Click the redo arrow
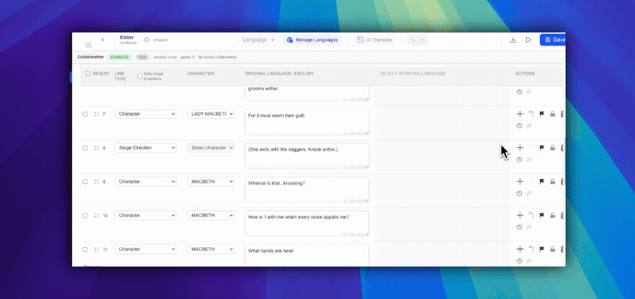Viewport: 635px width, 299px height. (422, 40)
